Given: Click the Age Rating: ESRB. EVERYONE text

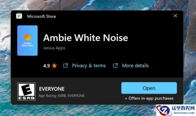Looking at the screenshot, I should point(61,96).
